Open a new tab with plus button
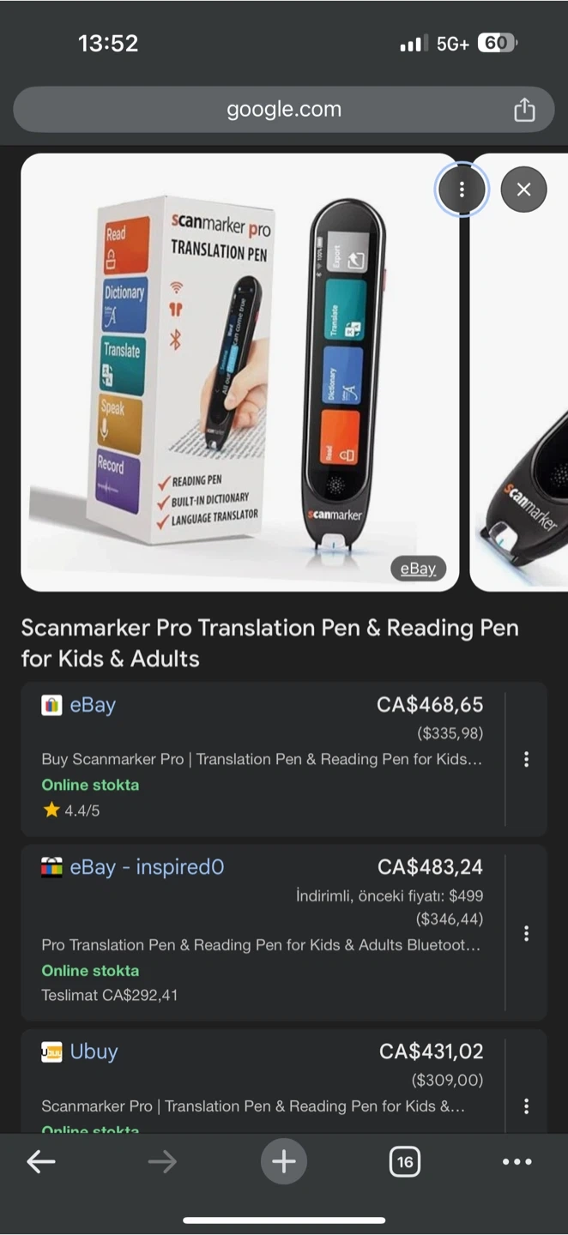 click(x=284, y=1162)
